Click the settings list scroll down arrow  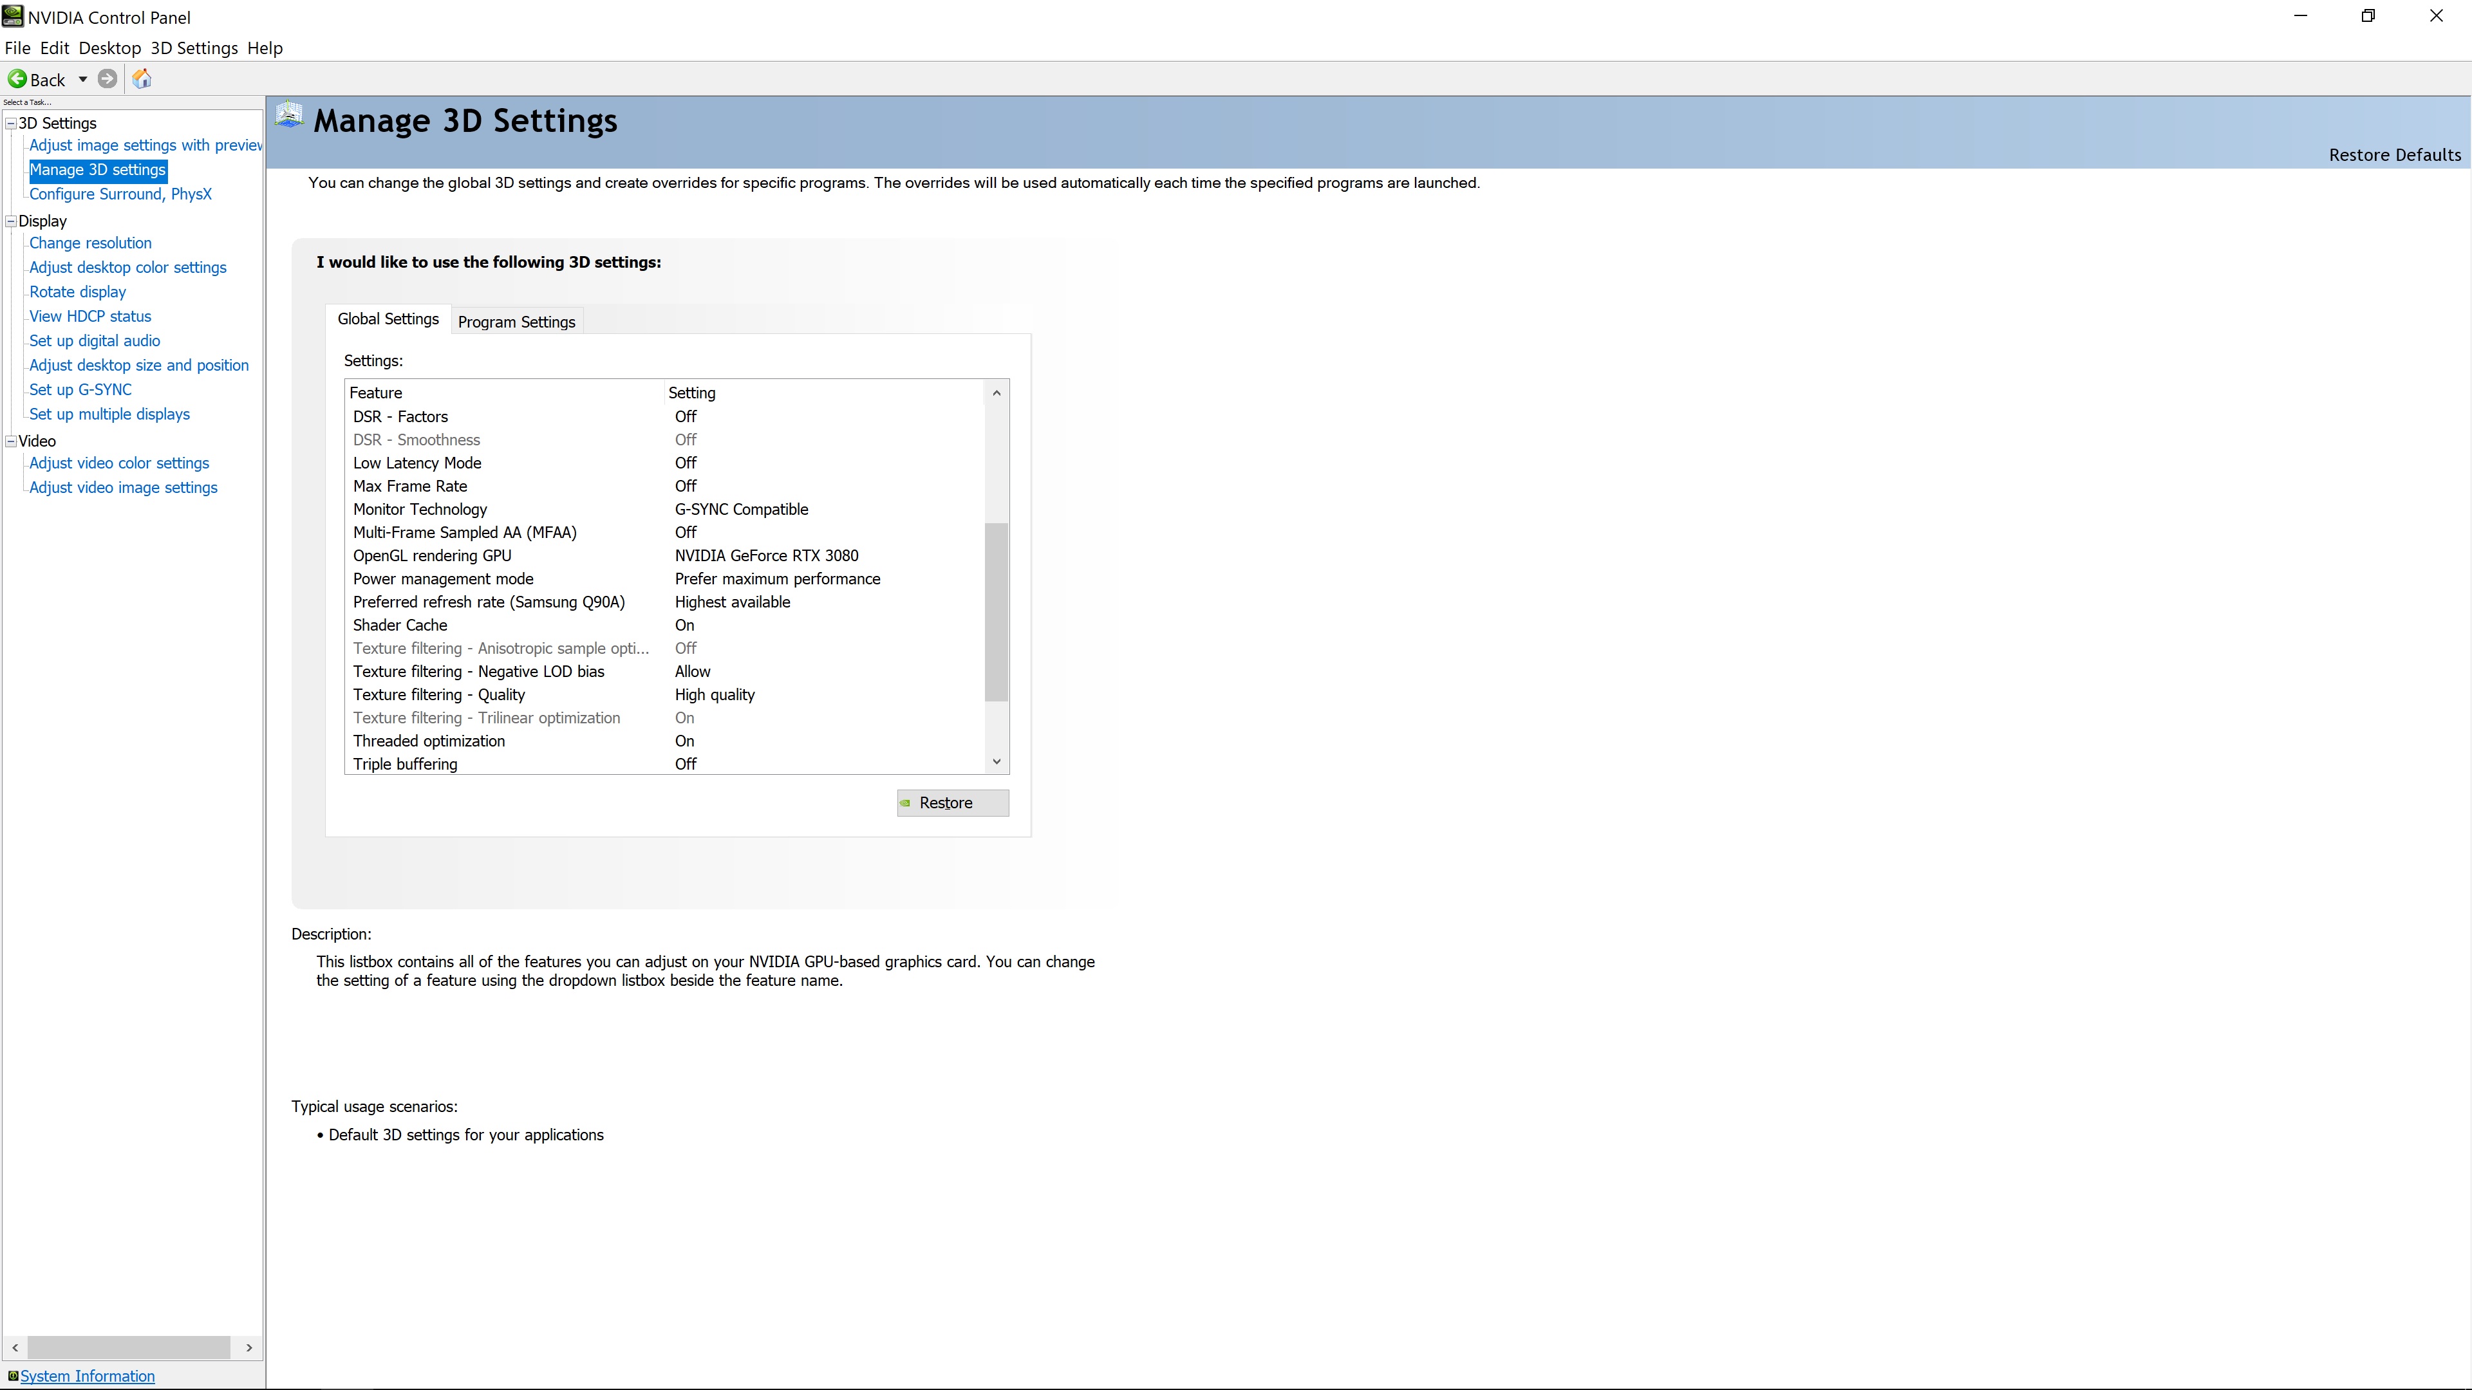click(x=997, y=762)
